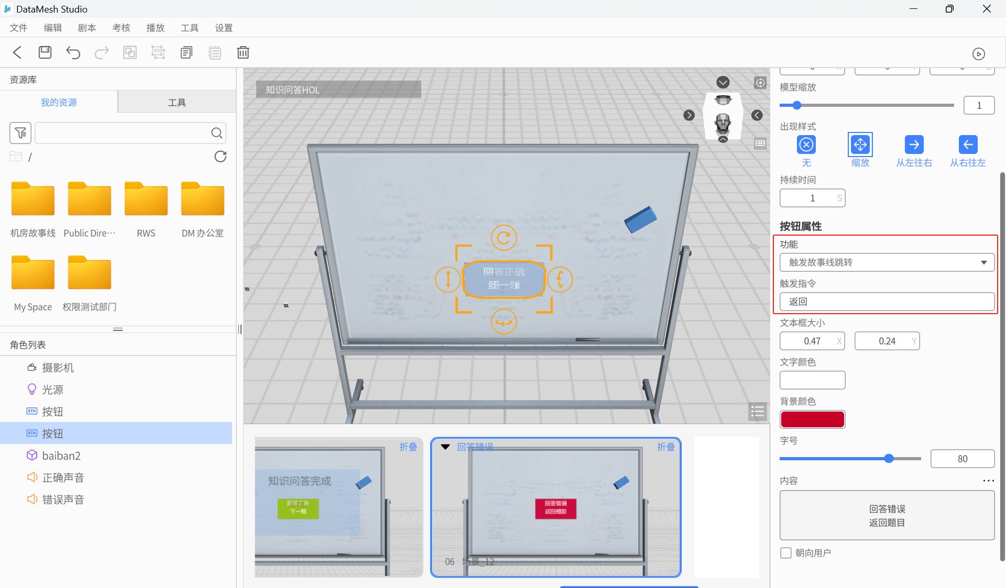
Task: Click the 模型缩放 slider handle
Action: 797,105
